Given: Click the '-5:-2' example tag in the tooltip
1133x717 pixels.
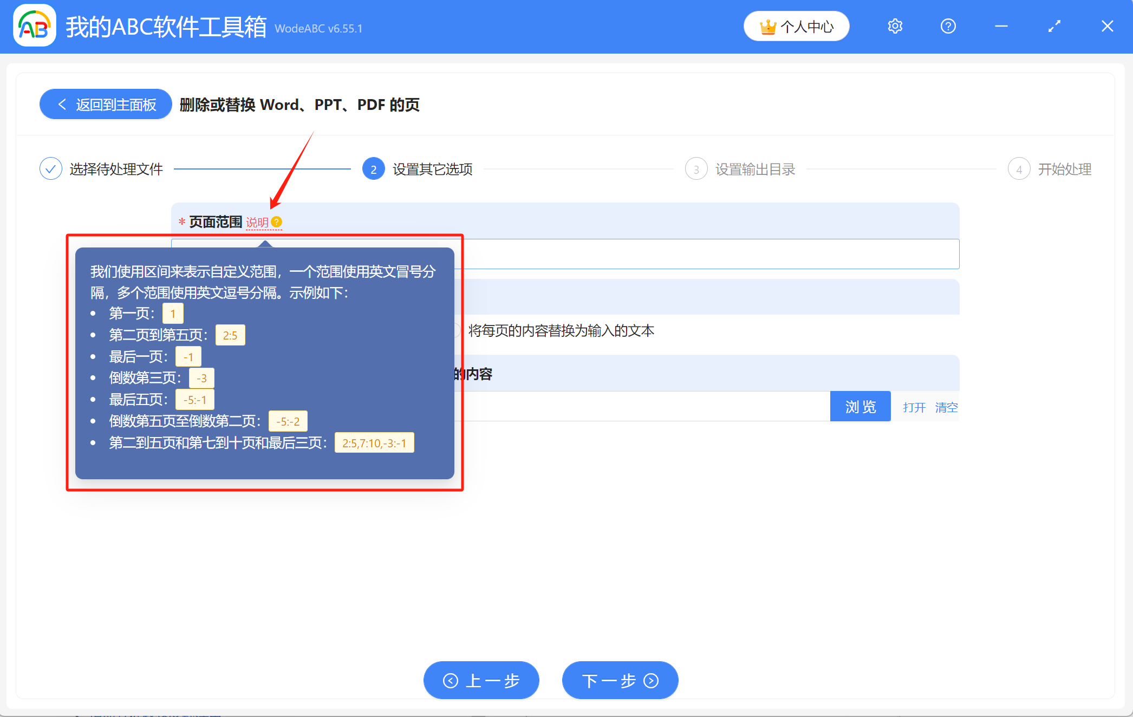Looking at the screenshot, I should pos(288,421).
